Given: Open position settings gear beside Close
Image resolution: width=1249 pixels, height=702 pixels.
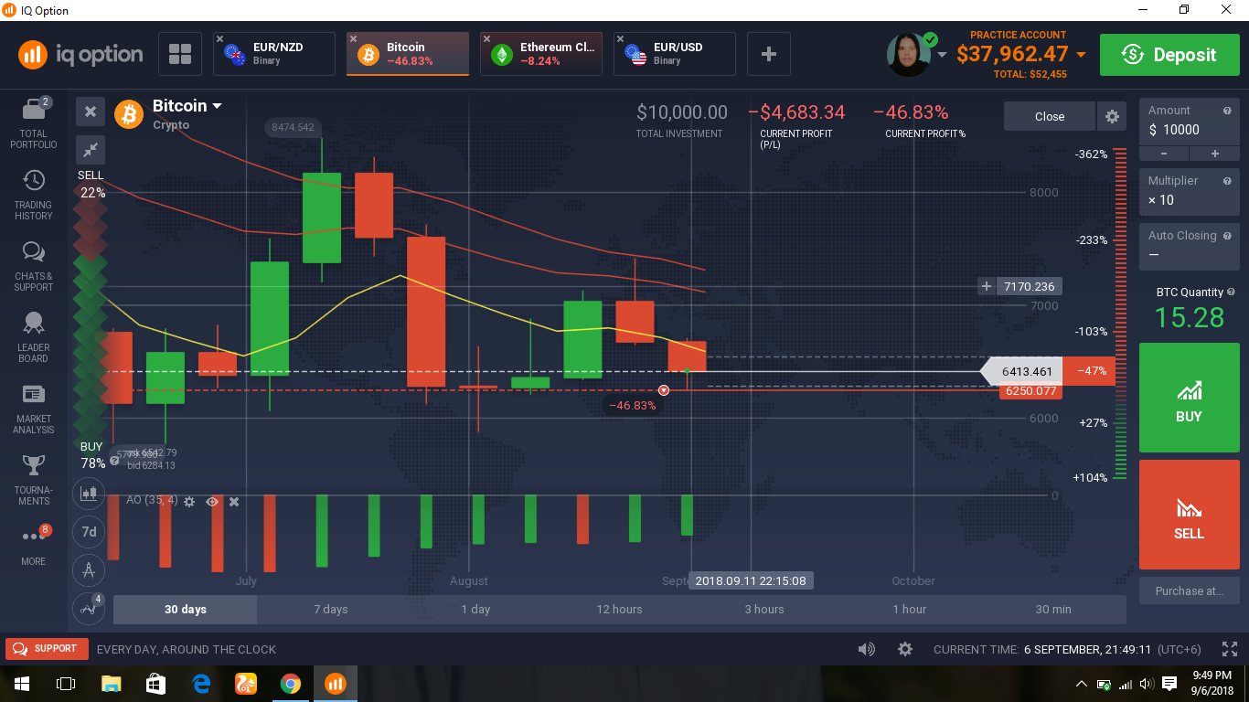Looking at the screenshot, I should click(1112, 116).
